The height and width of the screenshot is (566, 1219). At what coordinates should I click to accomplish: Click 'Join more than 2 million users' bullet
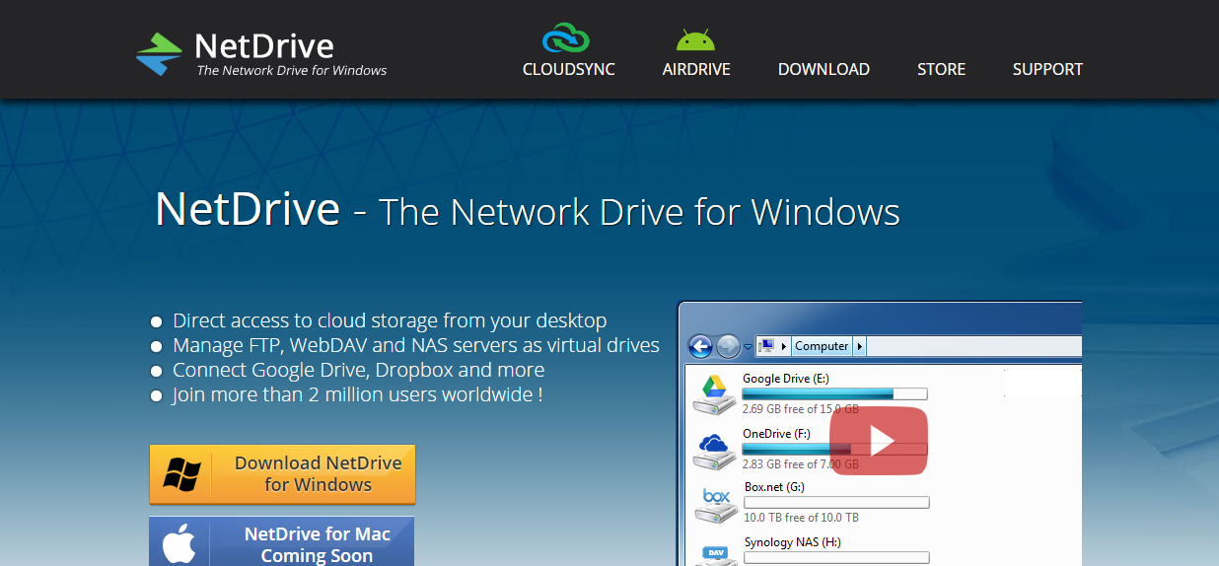357,394
